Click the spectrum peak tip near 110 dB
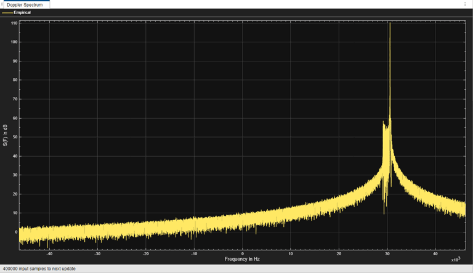Image resolution: width=473 pixels, height=273 pixels. coord(390,24)
